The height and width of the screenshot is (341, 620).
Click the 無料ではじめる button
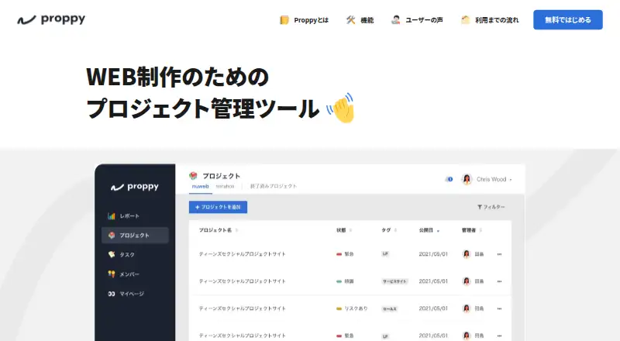click(x=568, y=20)
